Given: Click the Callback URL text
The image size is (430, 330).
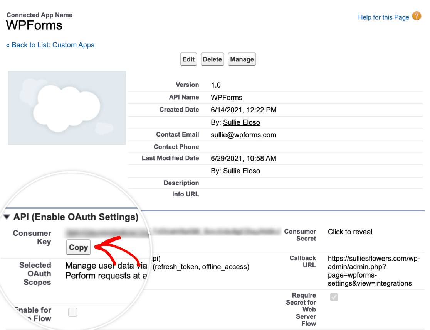Looking at the screenshot, I should pyautogui.click(x=373, y=271).
